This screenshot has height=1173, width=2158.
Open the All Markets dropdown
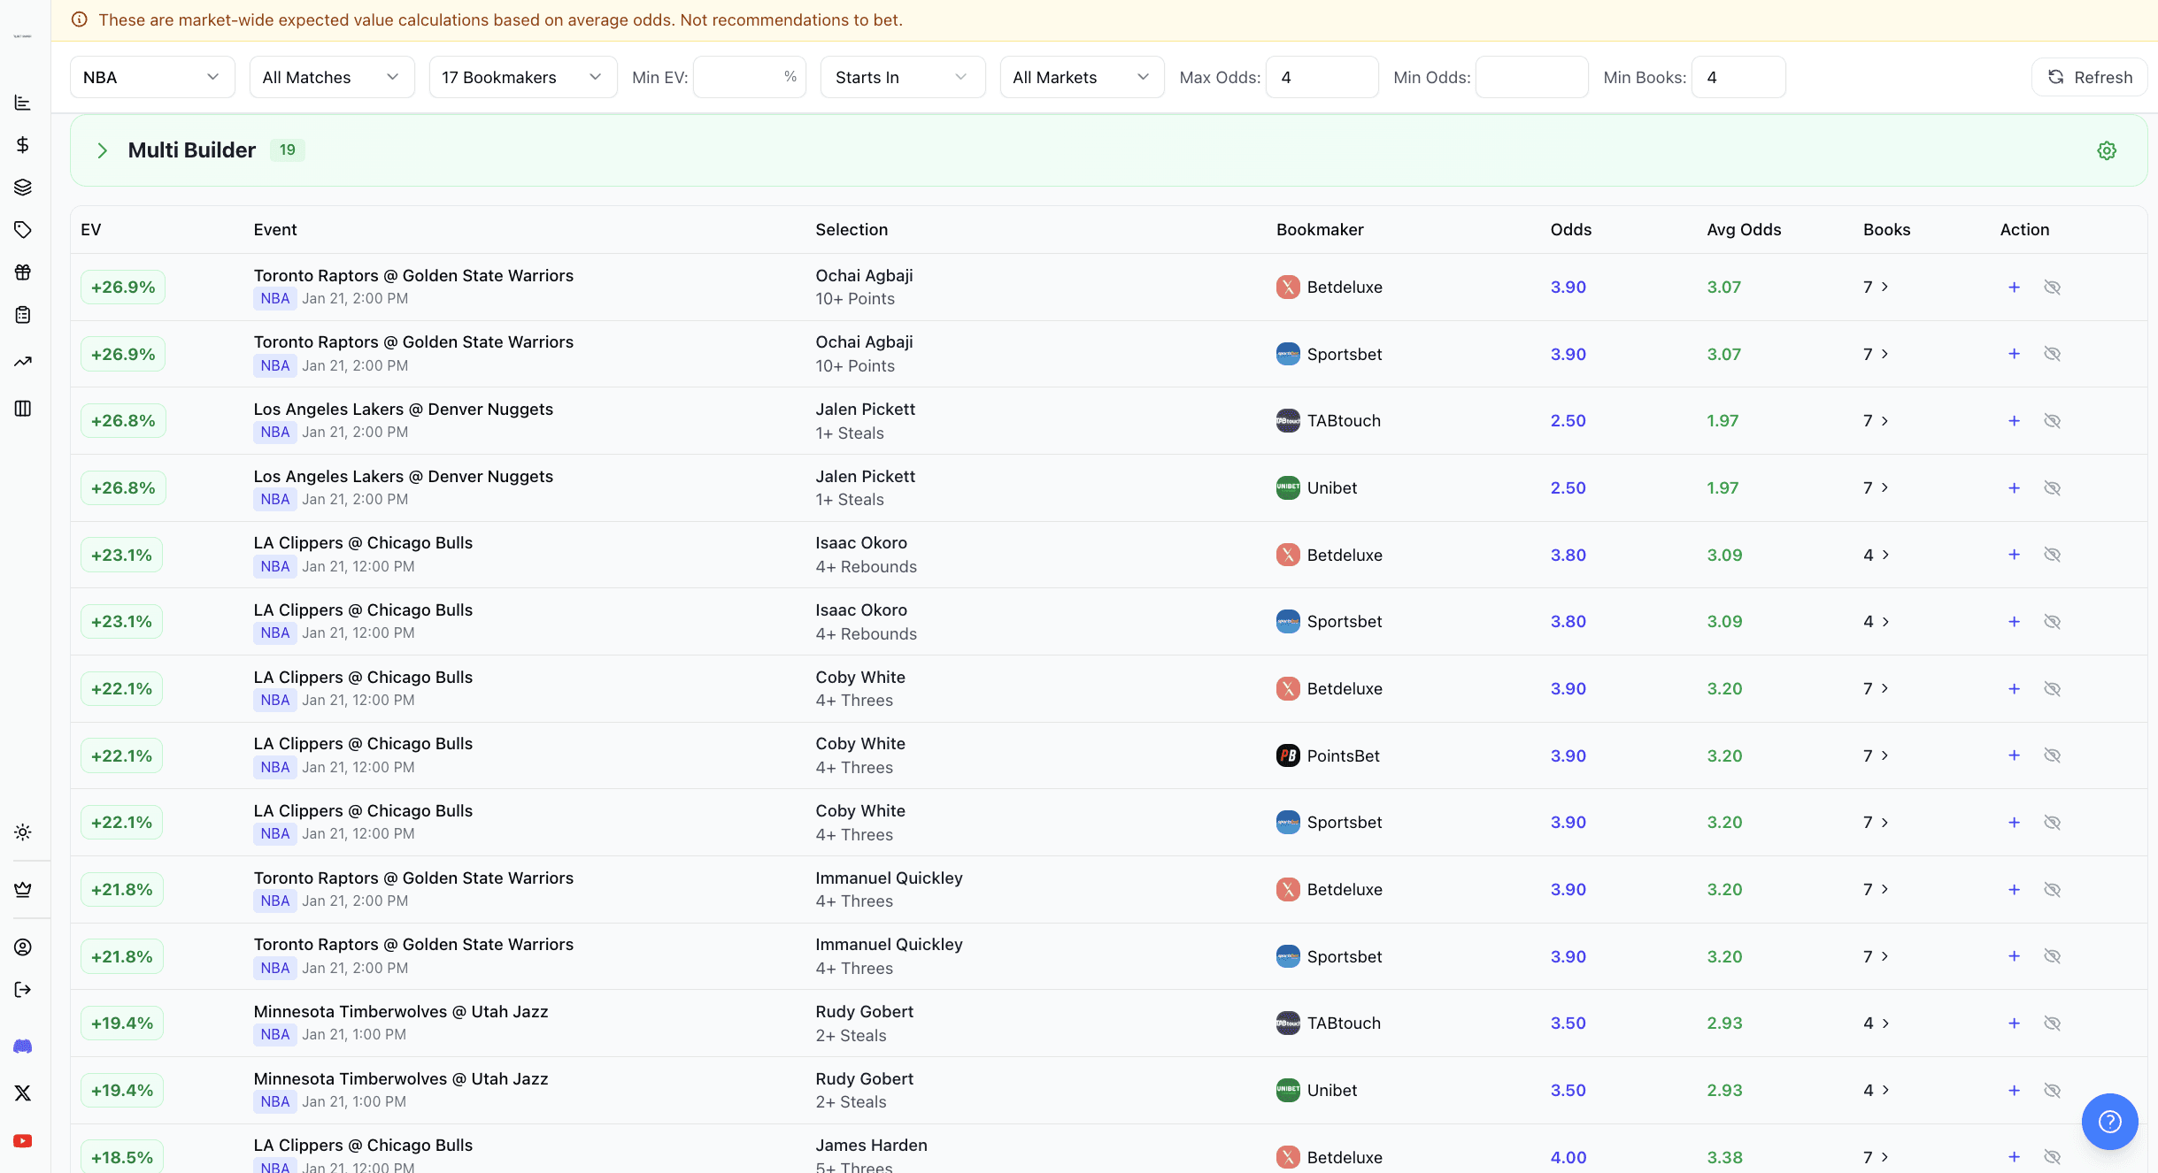1081,77
